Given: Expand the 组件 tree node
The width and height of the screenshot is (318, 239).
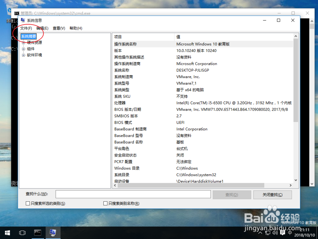Looking at the screenshot, I should click(24, 49).
